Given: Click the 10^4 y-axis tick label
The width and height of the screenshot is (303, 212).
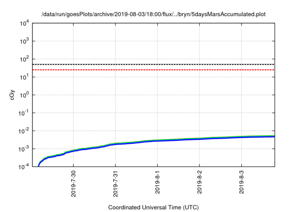Looking at the screenshot, I should pos(25,24).
